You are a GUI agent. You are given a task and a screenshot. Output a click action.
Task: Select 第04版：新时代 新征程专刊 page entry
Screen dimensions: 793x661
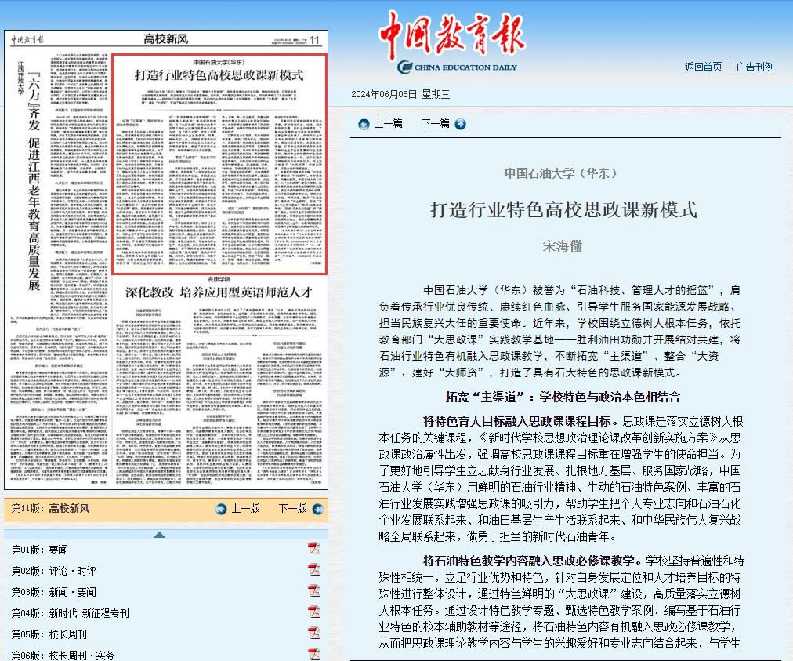(x=70, y=612)
